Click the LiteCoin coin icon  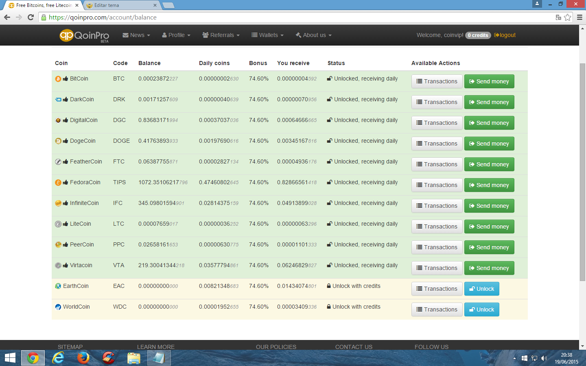point(58,224)
